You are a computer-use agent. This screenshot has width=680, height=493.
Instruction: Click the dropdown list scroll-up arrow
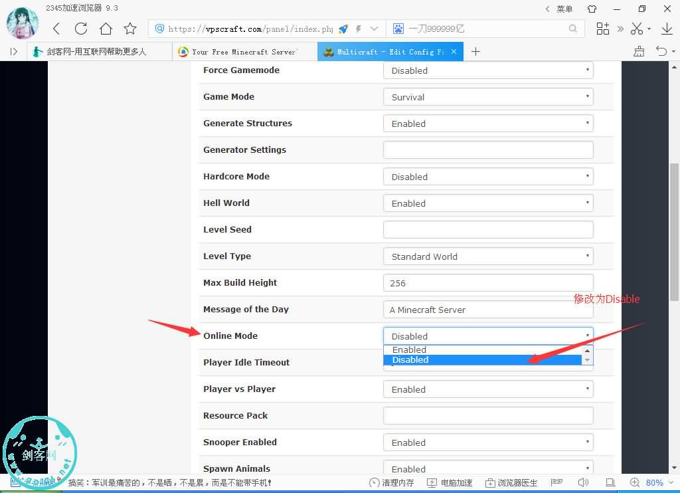pos(587,351)
